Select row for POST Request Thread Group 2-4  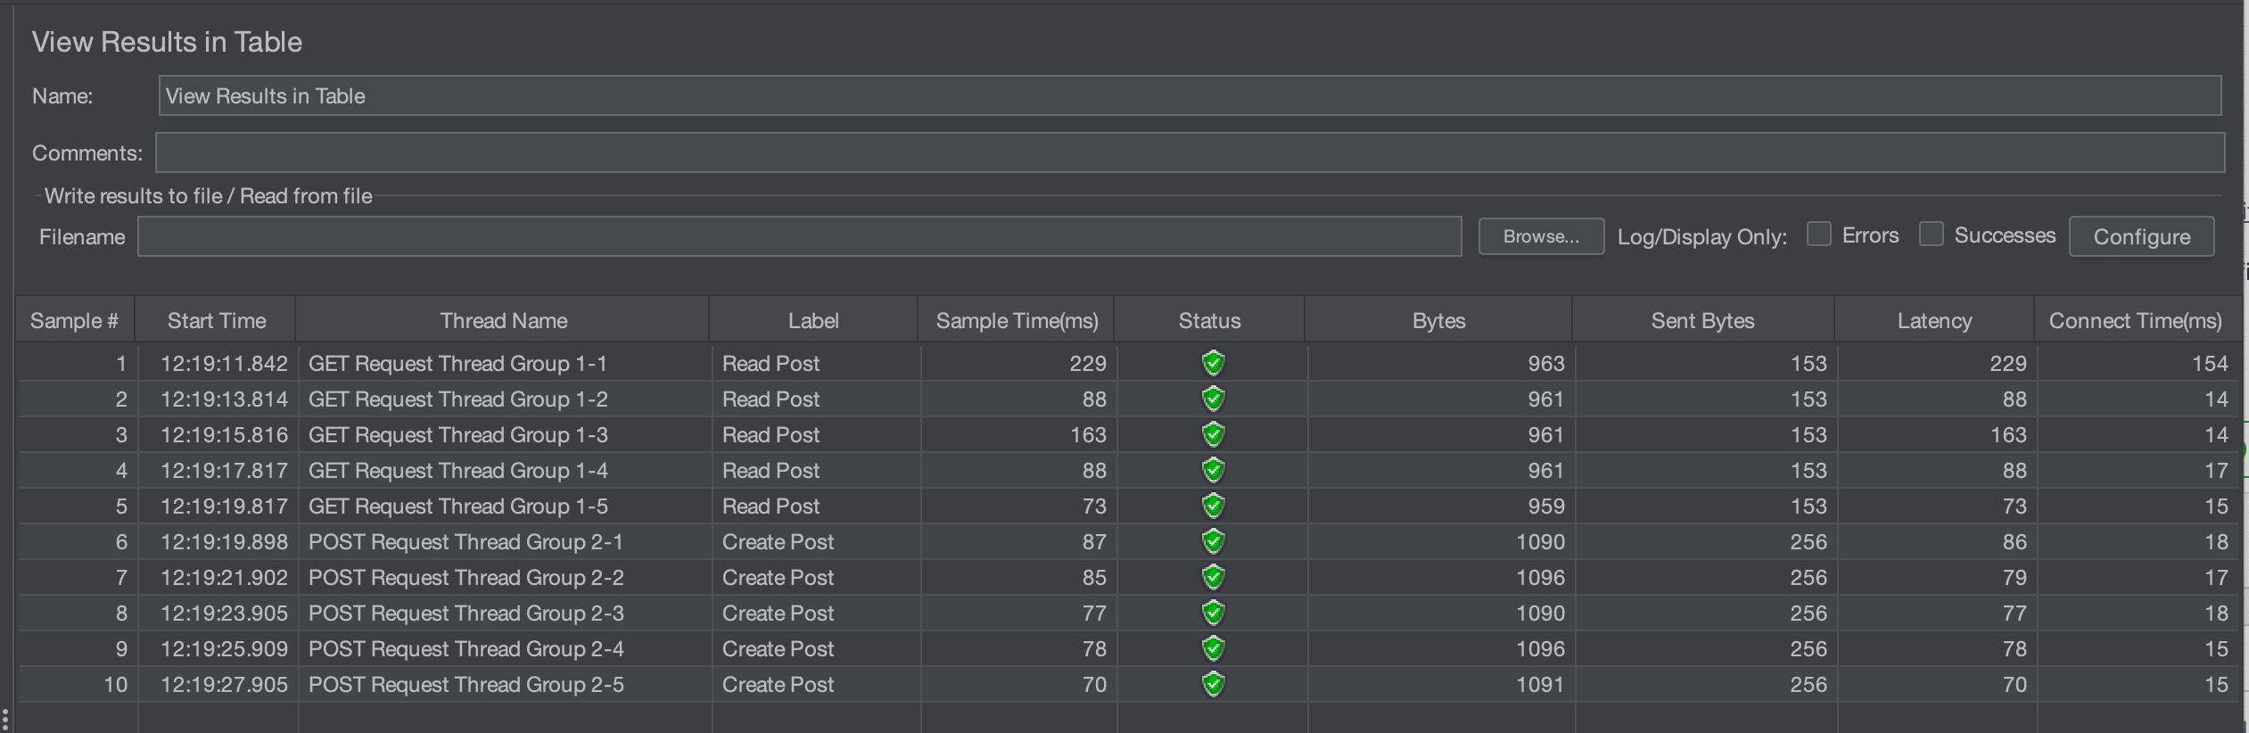tap(1129, 648)
